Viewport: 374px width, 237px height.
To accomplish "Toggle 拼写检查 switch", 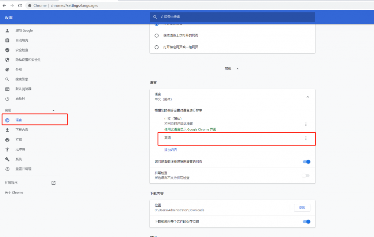I will pyautogui.click(x=306, y=176).
